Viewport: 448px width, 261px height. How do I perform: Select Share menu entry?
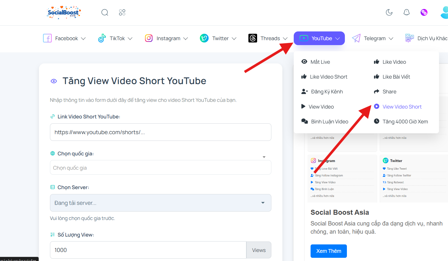385,91
